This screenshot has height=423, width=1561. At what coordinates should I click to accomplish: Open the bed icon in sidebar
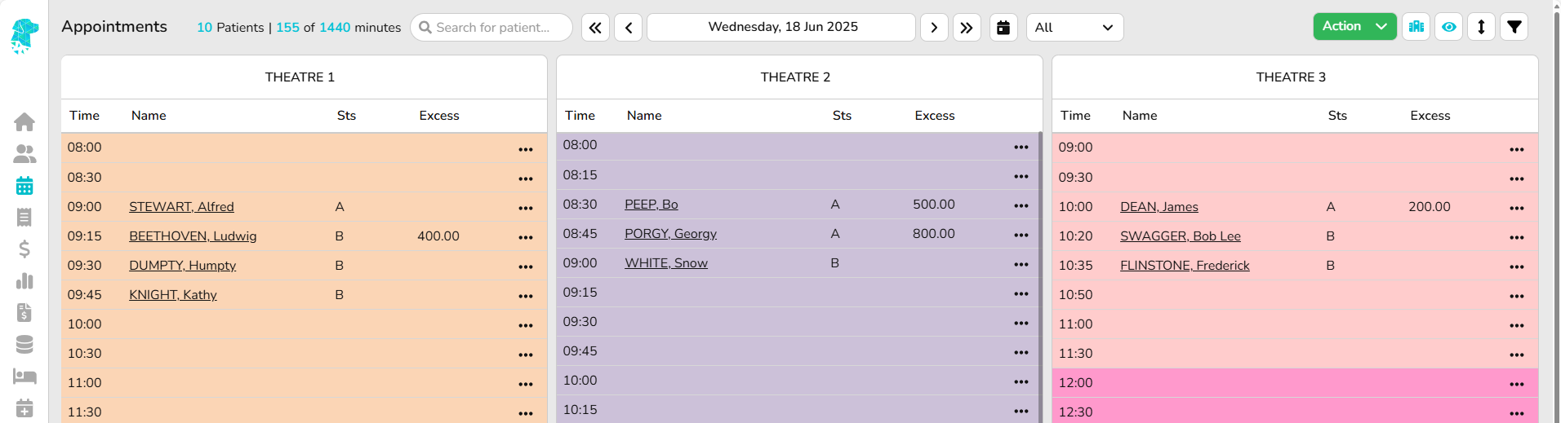point(24,377)
